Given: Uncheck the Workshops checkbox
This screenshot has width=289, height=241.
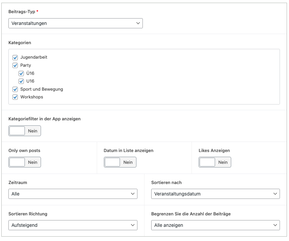Looking at the screenshot, I should click(x=15, y=97).
